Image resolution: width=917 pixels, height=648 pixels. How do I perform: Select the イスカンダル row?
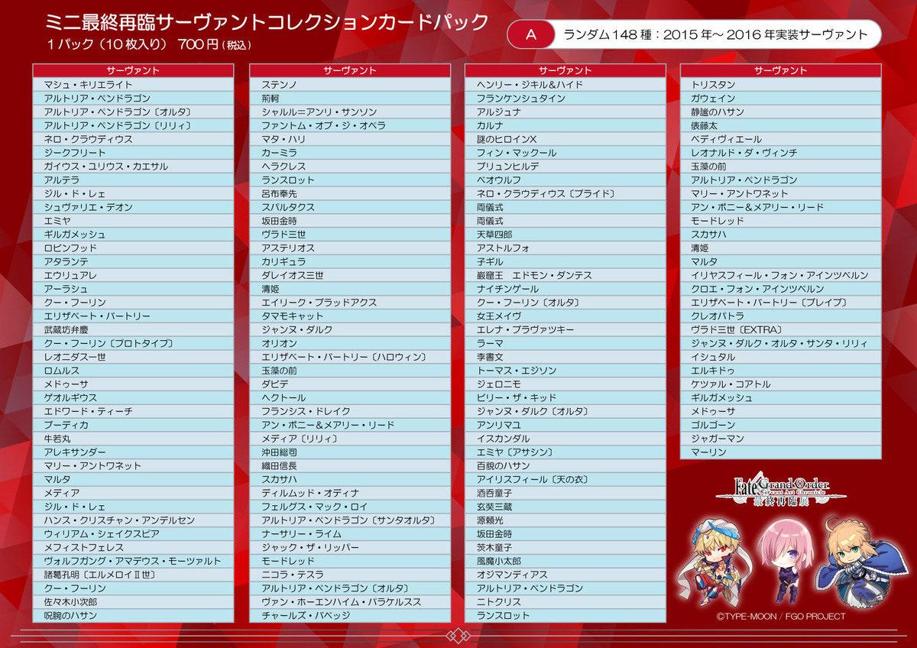tap(565, 439)
